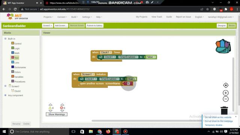Open My Projects page
Screen dimensions: 240x135
coord(142,17)
